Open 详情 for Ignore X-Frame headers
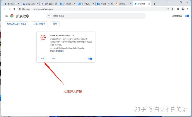The height and width of the screenshot is (117, 192). (x=42, y=58)
